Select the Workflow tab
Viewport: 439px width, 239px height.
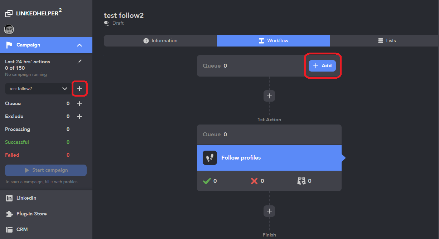pyautogui.click(x=273, y=41)
